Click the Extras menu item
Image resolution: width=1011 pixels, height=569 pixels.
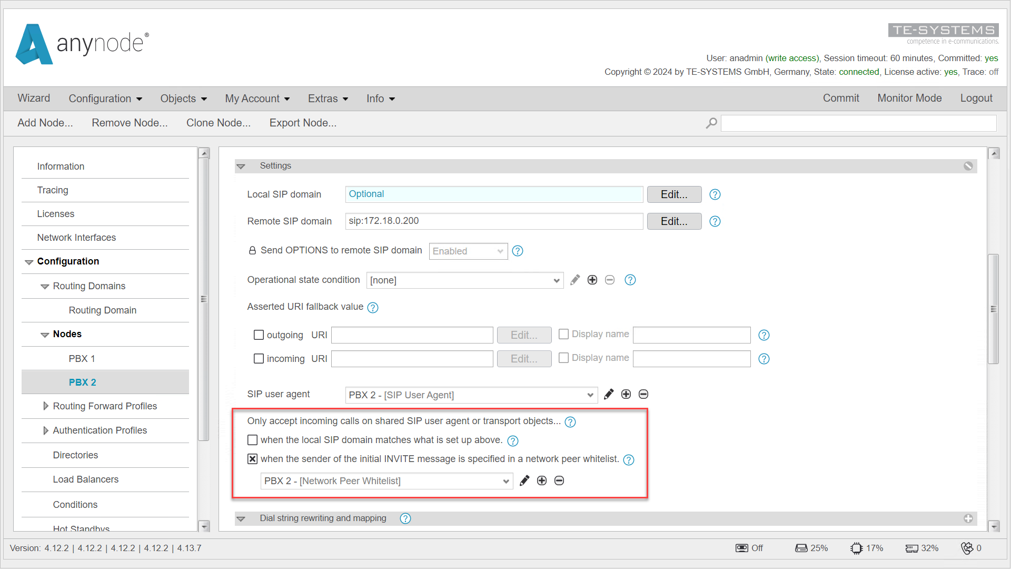(328, 99)
